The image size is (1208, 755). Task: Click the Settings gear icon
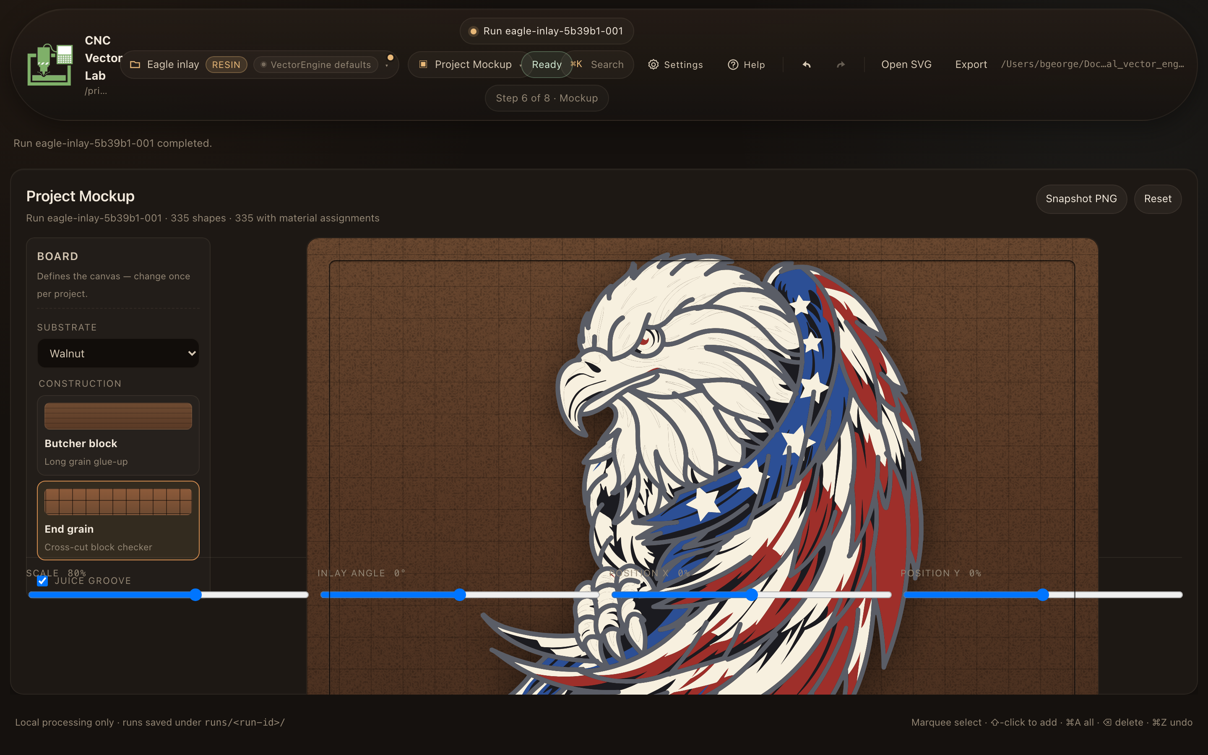point(653,65)
